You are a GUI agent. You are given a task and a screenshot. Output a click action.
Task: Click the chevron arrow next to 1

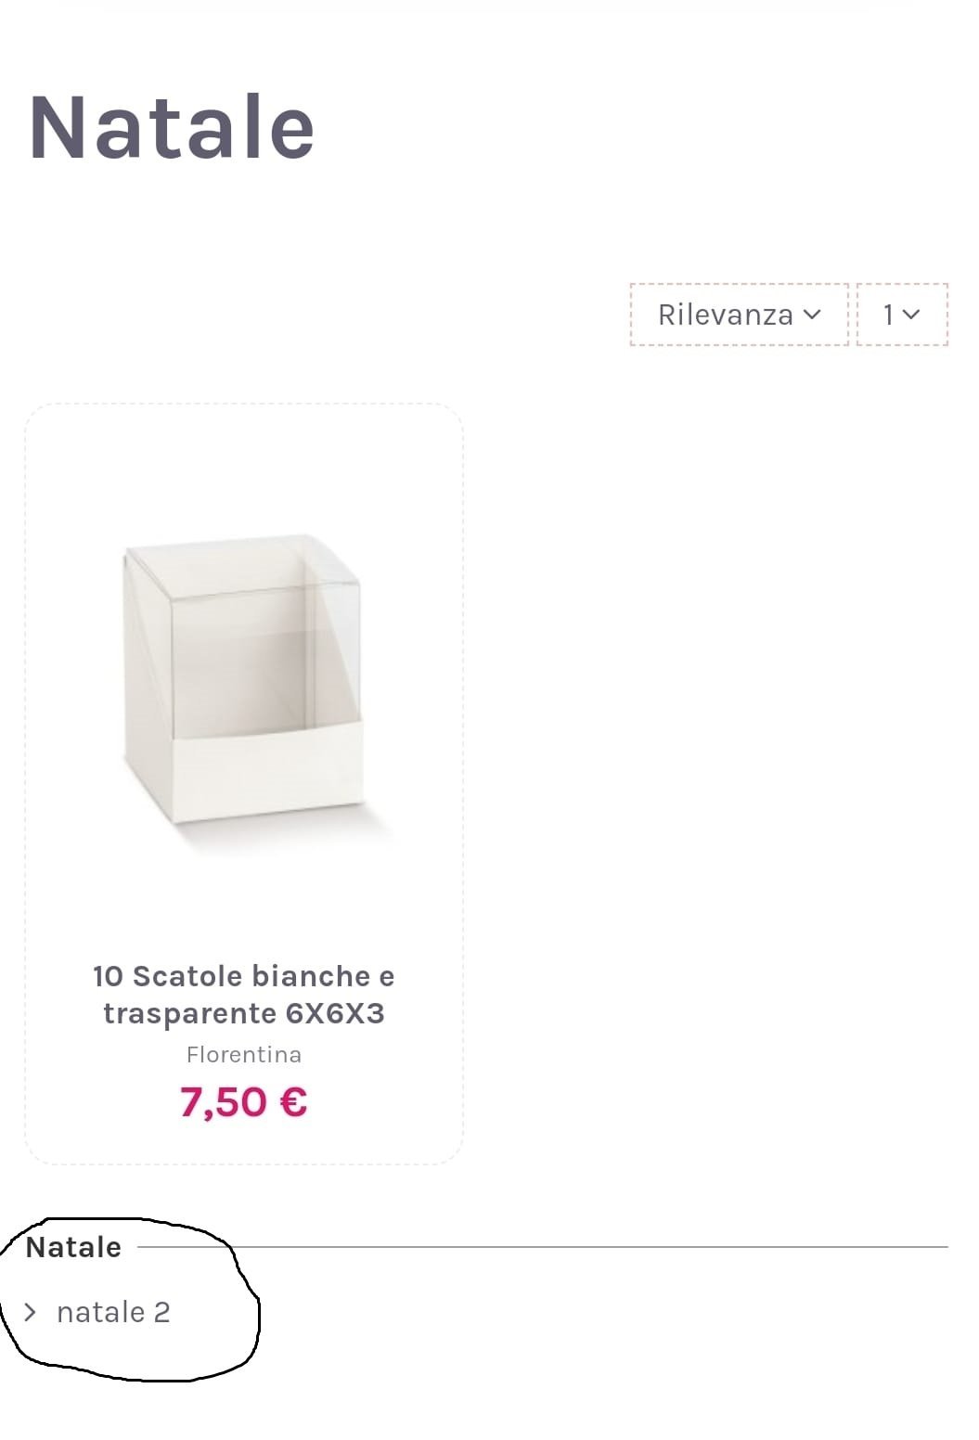click(911, 315)
